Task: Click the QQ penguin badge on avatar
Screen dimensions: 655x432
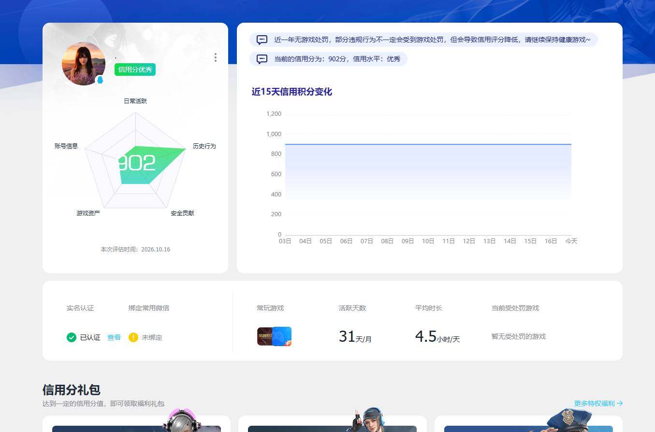Action: tap(100, 80)
